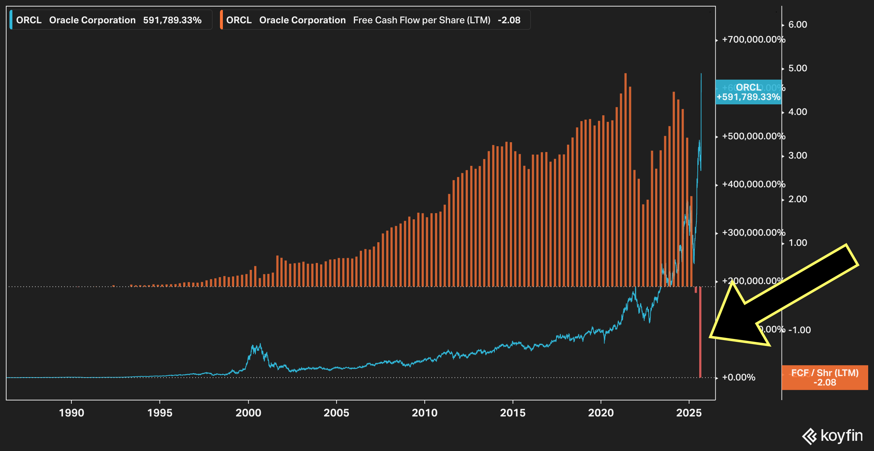Click the tall red negative FCF bar
This screenshot has height=451, width=874.
click(x=700, y=332)
